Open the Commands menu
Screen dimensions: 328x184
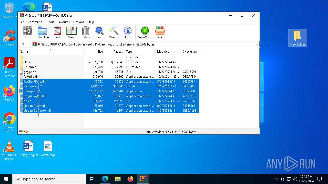coord(36,22)
